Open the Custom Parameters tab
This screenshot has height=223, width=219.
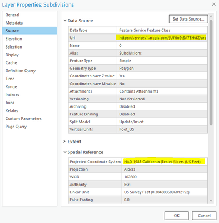click(x=23, y=119)
